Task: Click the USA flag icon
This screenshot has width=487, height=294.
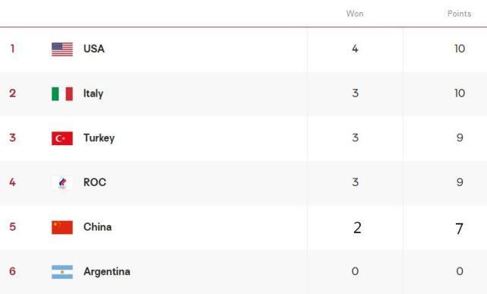Action: tap(62, 49)
